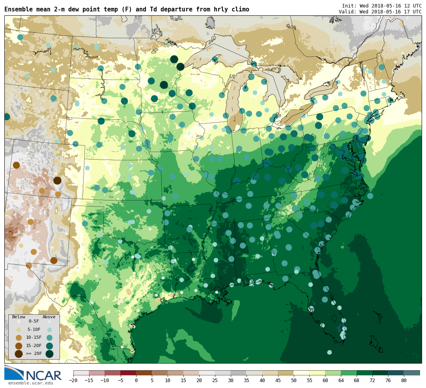Click the 15-20F above-normal dark teal dot
426x388 pixels.
click(49, 346)
